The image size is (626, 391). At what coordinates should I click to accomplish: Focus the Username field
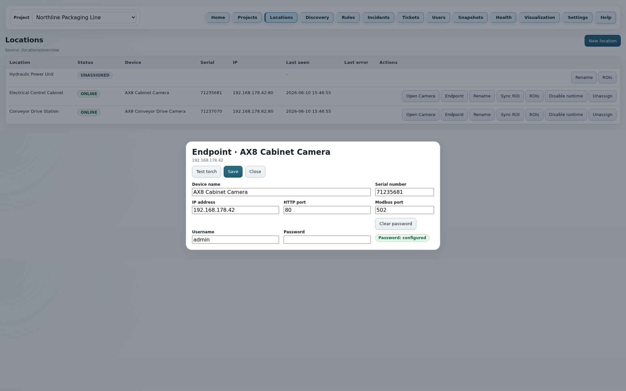[235, 240]
